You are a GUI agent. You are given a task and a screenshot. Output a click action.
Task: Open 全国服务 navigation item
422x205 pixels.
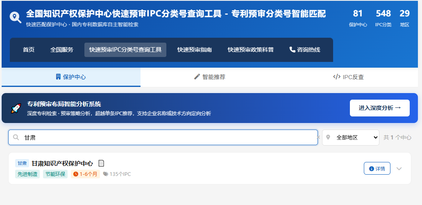[61, 50]
